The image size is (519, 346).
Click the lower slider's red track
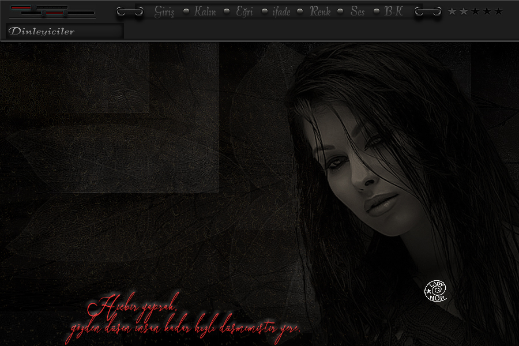pos(55,13)
